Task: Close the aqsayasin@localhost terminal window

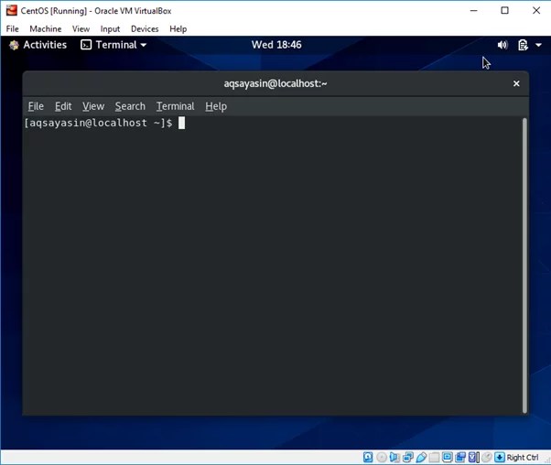Action: point(516,83)
